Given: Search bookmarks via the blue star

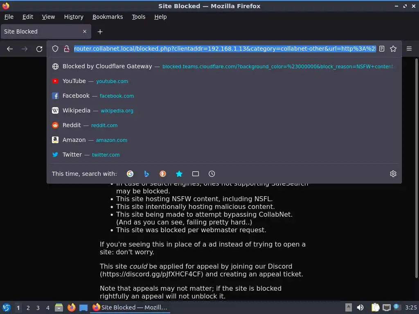Looking at the screenshot, I should [x=179, y=174].
